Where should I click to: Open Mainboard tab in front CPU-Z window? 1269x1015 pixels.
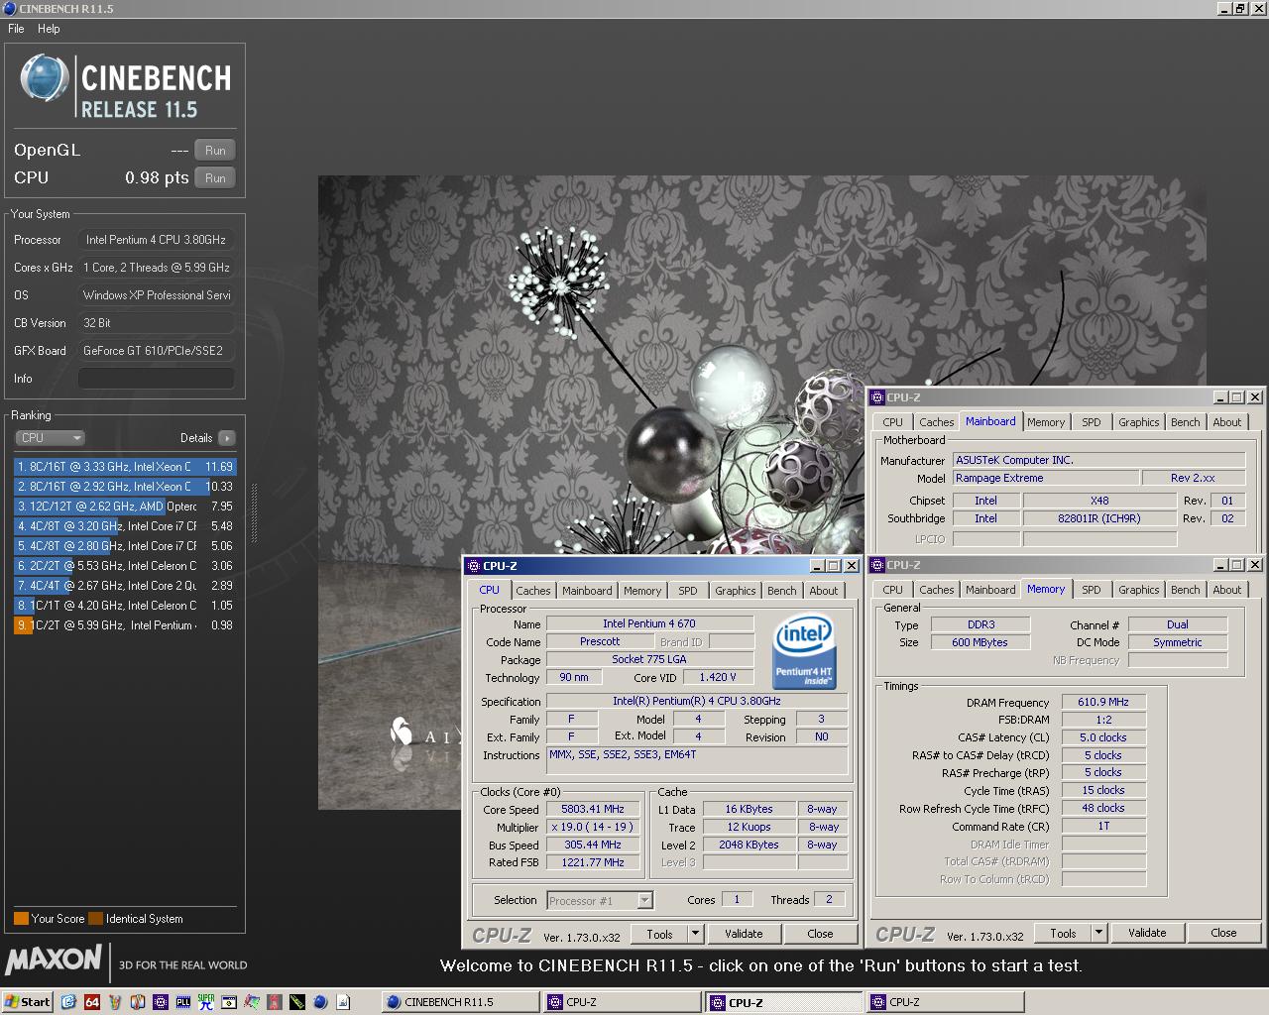(x=587, y=591)
